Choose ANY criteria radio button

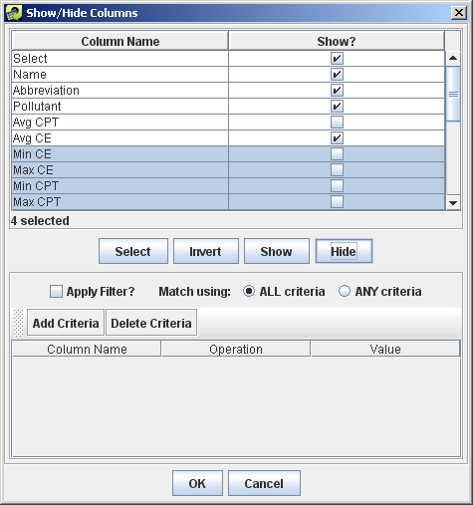(345, 291)
